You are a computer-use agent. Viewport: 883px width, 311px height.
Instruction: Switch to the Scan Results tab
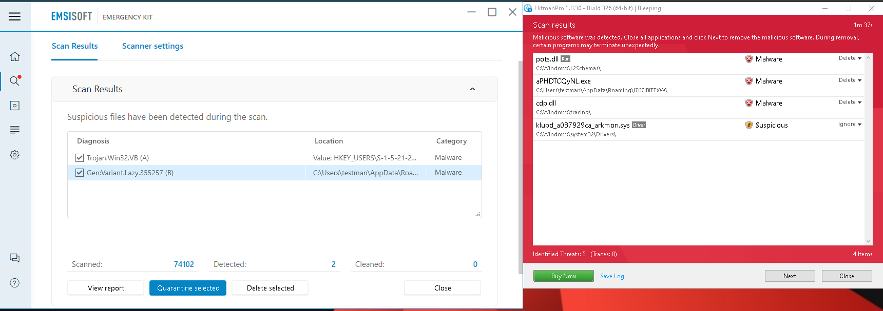[74, 46]
